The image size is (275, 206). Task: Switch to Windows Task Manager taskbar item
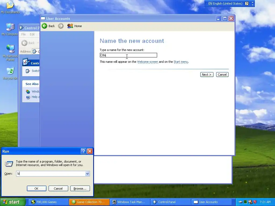tap(130, 202)
